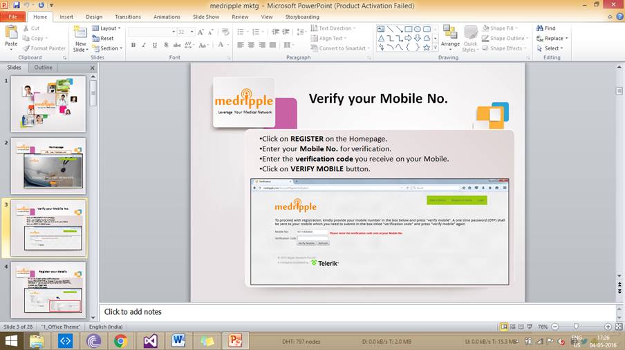Open Visual Studio from the taskbar
The image size is (625, 350).
[150, 340]
